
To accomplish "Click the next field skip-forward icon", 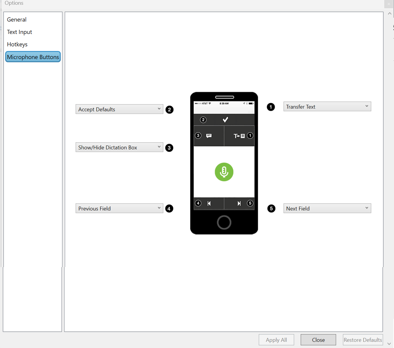I will (x=239, y=203).
